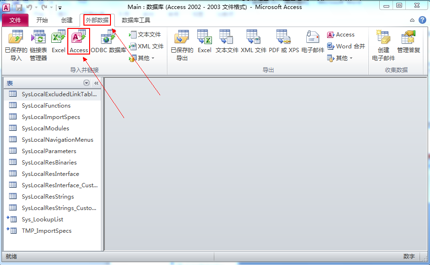The width and height of the screenshot is (430, 265).
Task: Click the 就绪 status bar text
Action: (x=11, y=256)
